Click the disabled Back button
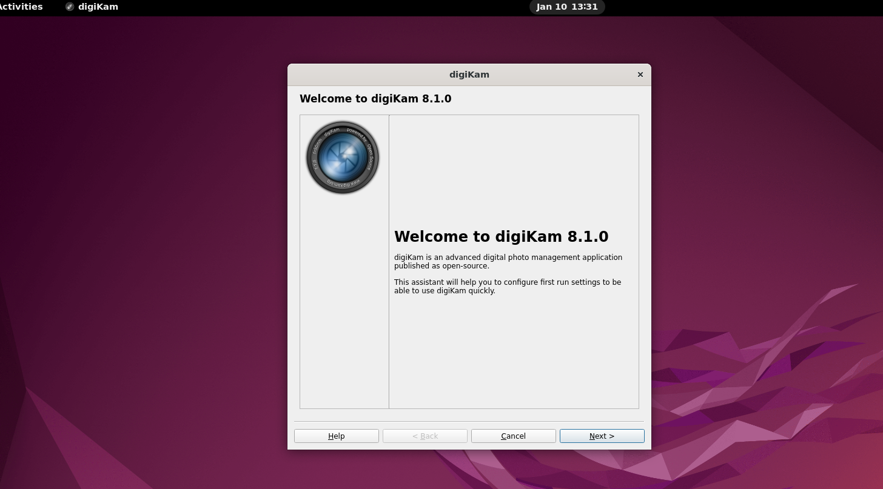883x489 pixels. (x=425, y=436)
